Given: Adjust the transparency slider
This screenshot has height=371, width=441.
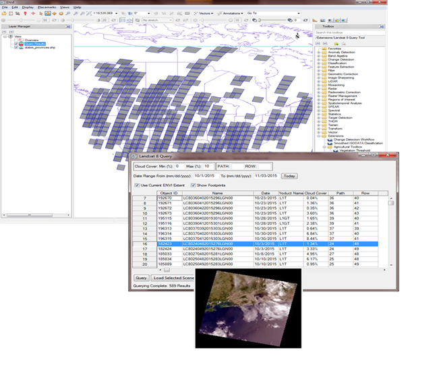Looking at the screenshot, I should [260, 20].
